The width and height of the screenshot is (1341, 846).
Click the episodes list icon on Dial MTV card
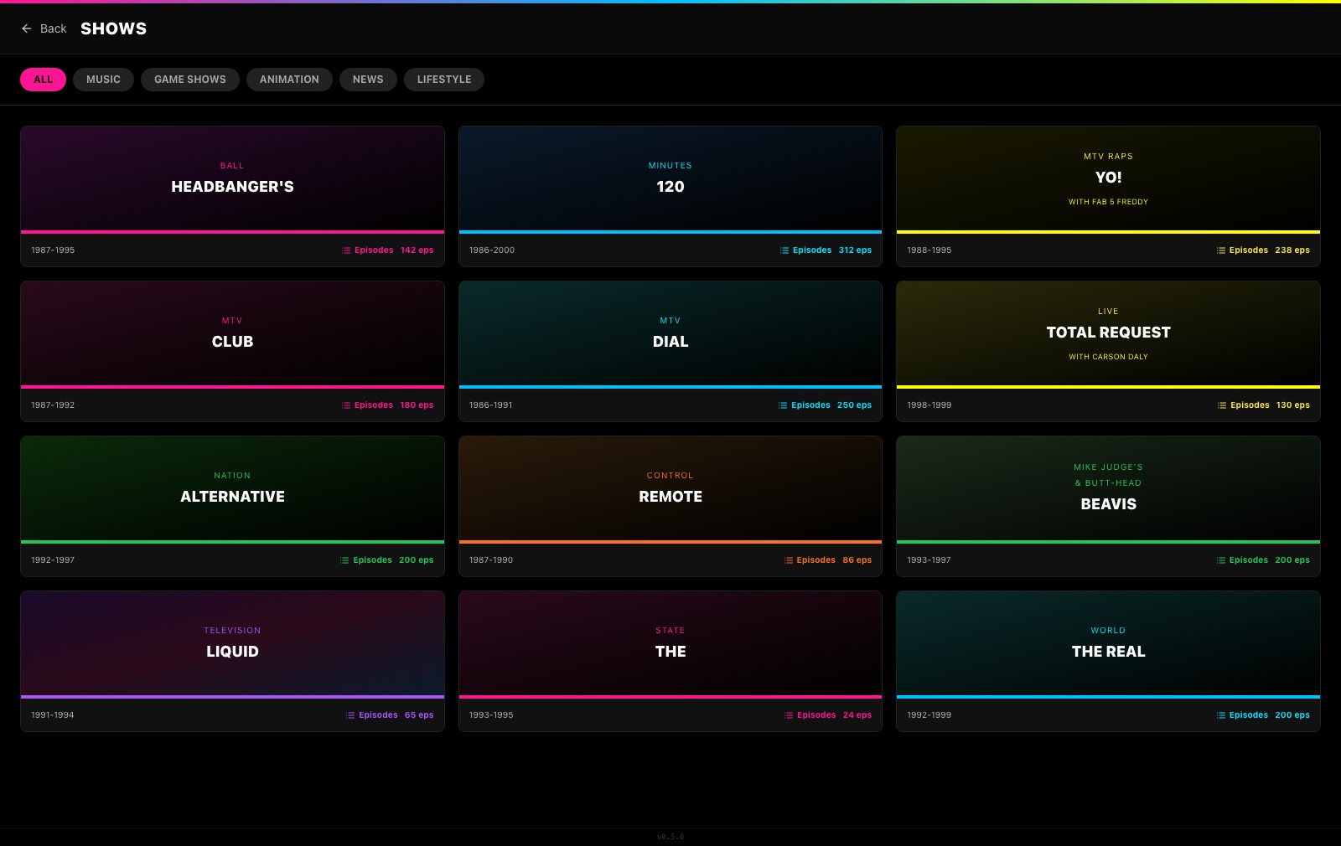pos(783,405)
